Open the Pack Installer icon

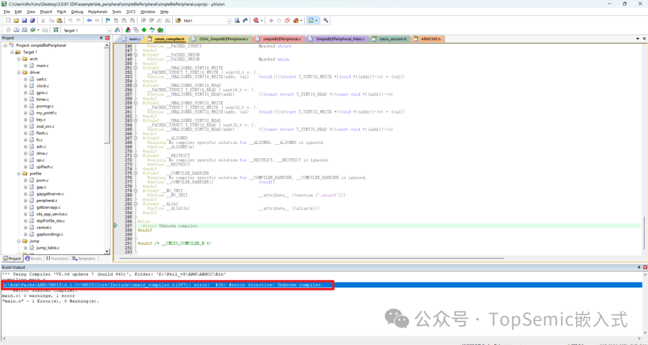tap(160, 30)
